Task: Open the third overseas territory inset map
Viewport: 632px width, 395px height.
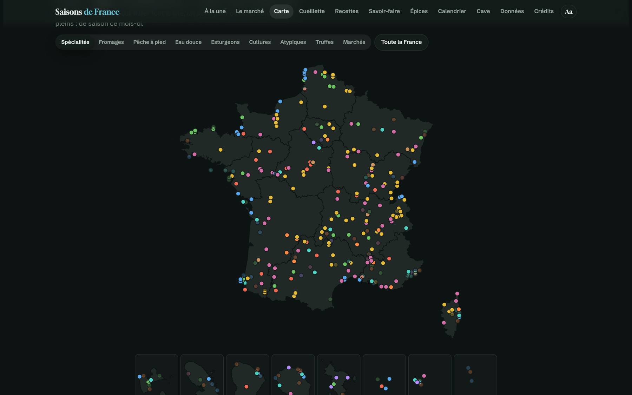Action: click(x=248, y=375)
